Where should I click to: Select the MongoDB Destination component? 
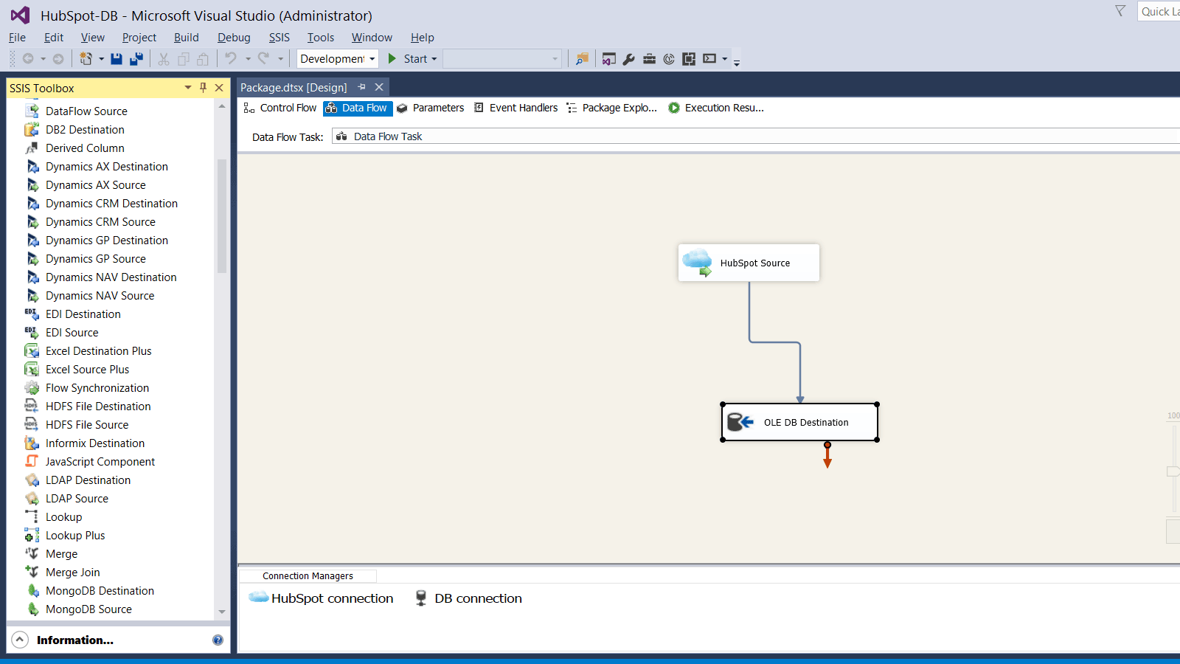100,590
